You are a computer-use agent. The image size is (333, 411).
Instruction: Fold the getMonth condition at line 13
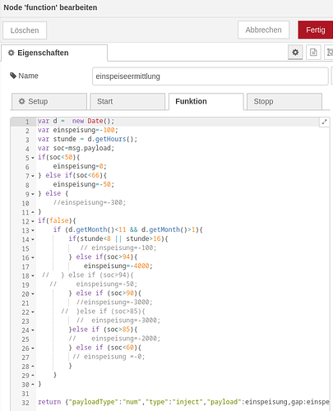point(33,230)
